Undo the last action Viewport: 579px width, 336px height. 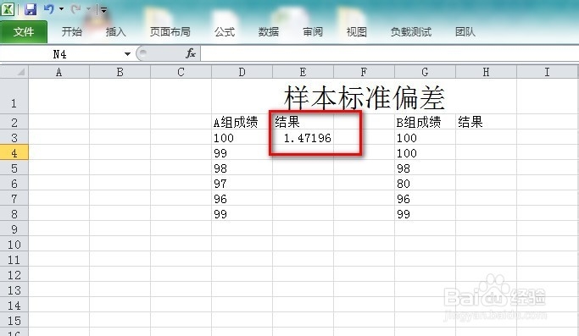click(48, 8)
